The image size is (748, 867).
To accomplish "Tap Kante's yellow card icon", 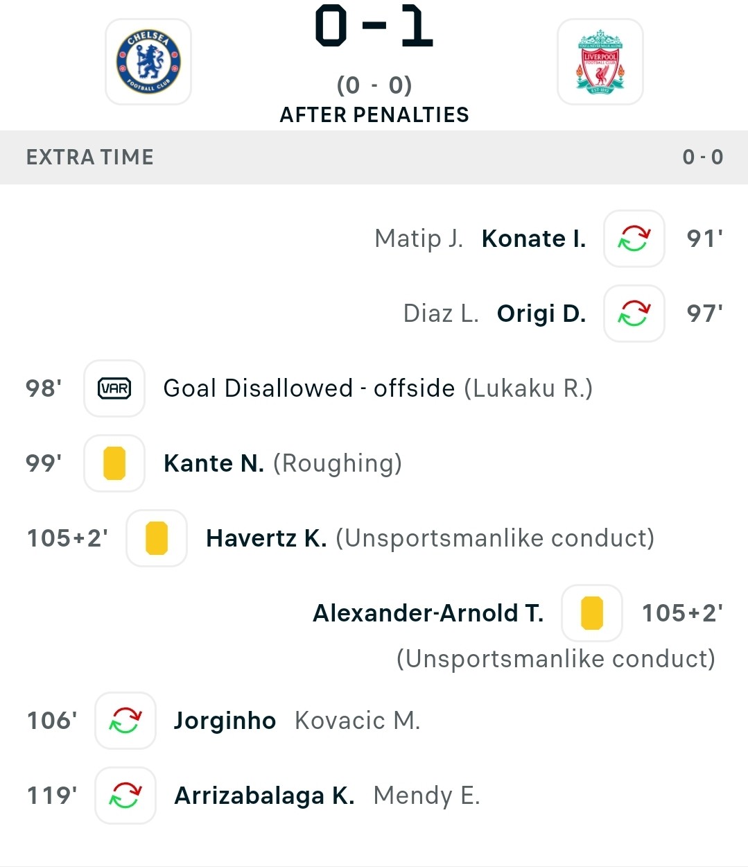I will point(114,463).
